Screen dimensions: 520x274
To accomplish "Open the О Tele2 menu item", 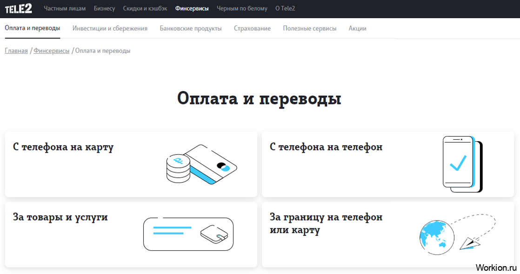I will click(285, 8).
